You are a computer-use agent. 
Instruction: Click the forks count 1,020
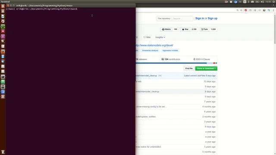(x=213, y=29)
